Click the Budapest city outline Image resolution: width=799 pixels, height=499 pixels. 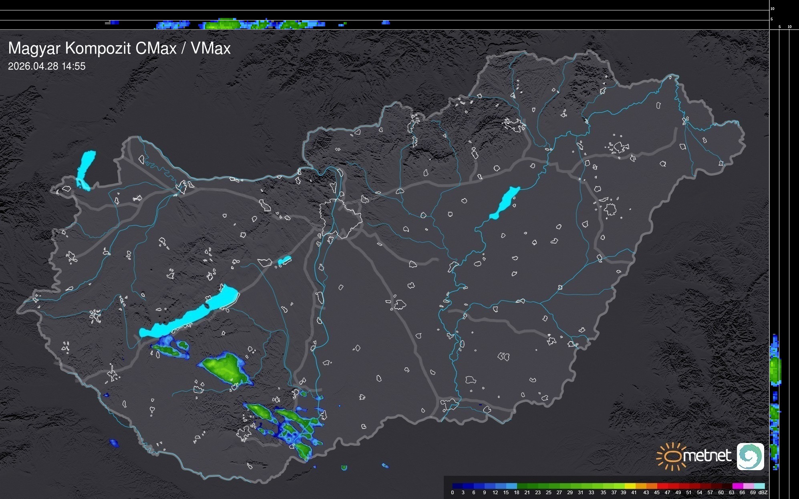tap(340, 218)
